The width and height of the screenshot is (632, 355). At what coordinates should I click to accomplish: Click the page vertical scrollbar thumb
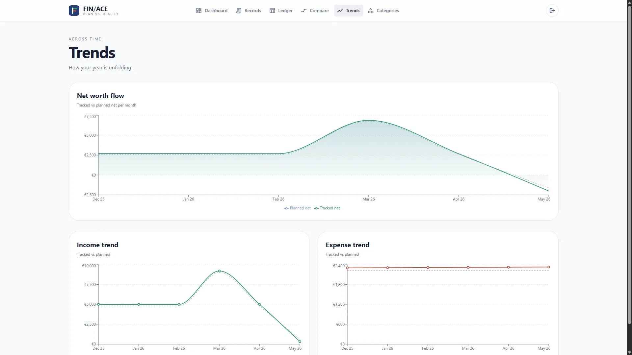click(629, 164)
